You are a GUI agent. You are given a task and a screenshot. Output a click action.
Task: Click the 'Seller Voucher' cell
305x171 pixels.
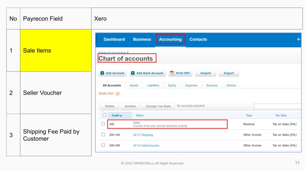point(56,93)
